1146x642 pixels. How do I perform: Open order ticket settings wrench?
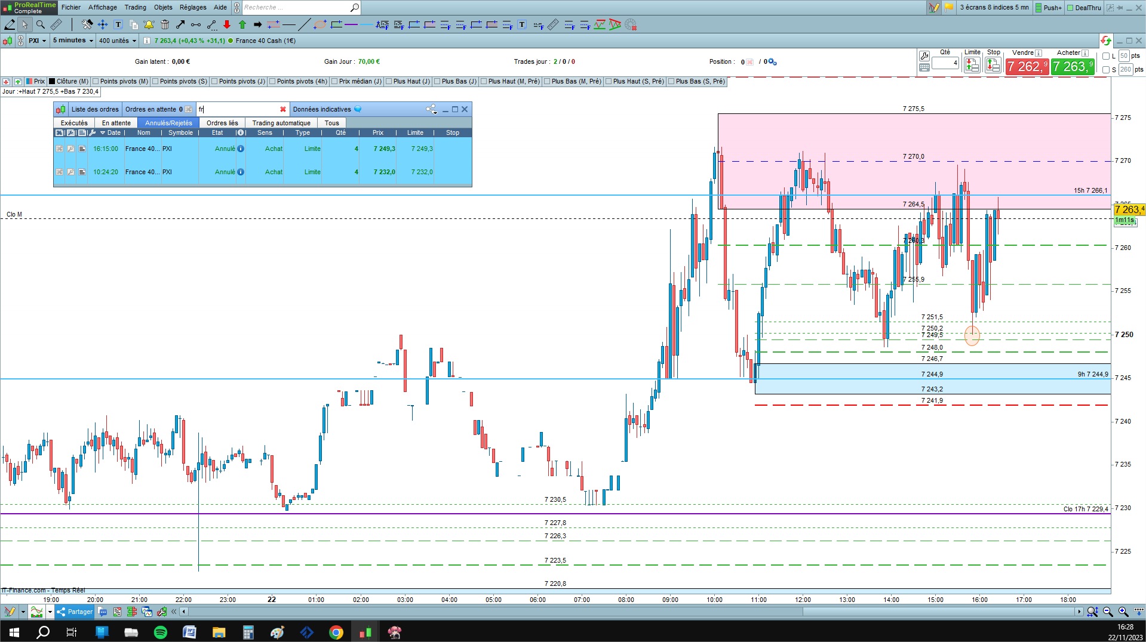(x=924, y=56)
